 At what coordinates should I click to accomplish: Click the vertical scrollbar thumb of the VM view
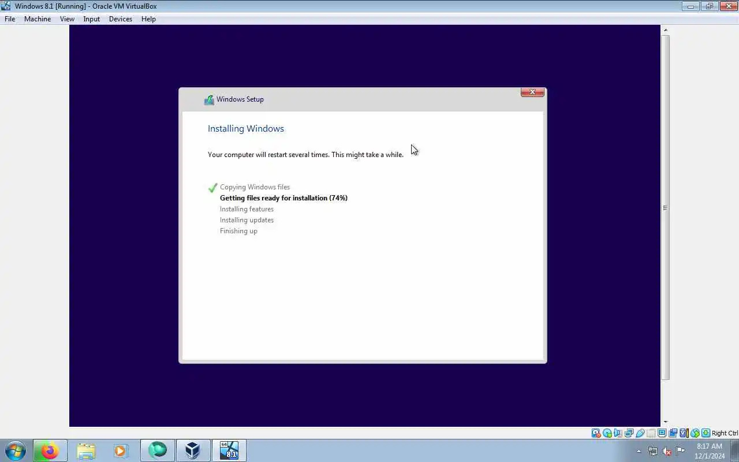(665, 207)
